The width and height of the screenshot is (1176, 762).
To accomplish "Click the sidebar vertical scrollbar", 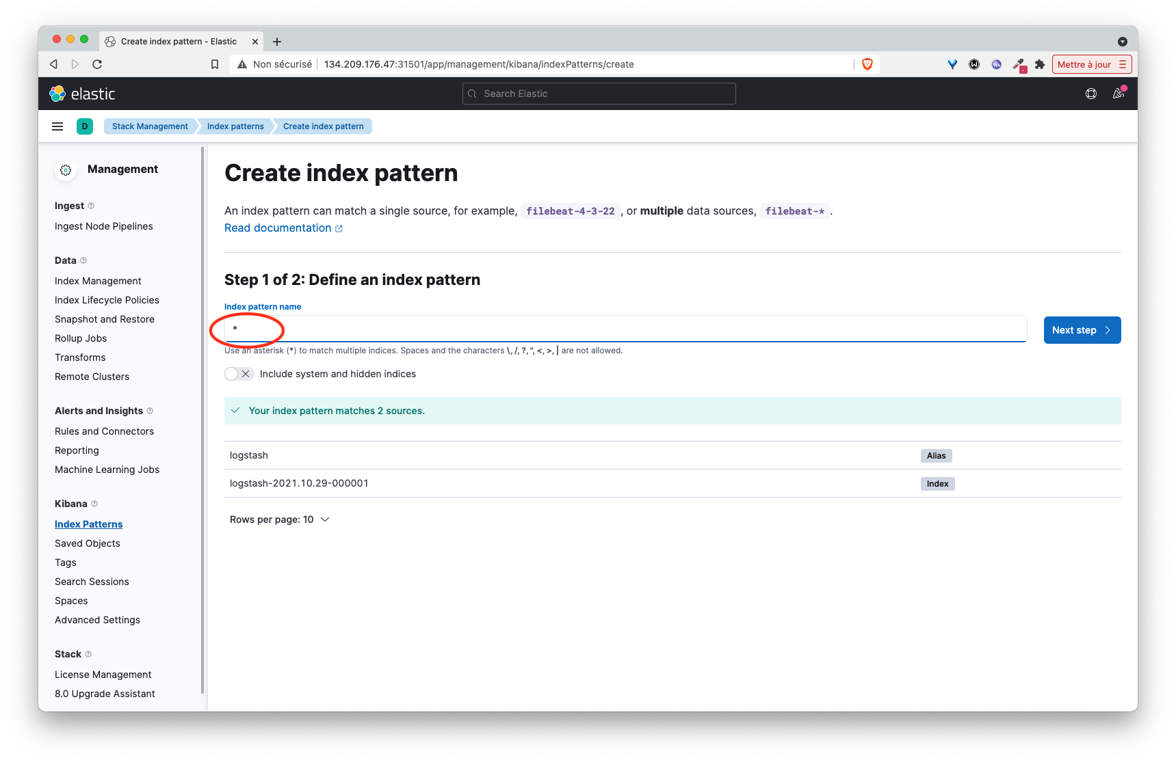I will coord(202,420).
